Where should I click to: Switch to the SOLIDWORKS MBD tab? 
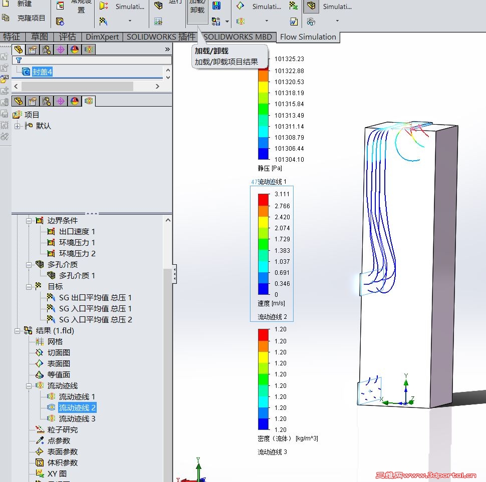tap(237, 37)
